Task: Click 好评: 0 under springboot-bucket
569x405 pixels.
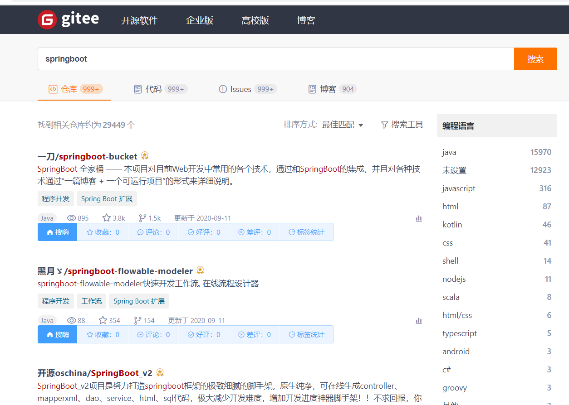Action: point(204,232)
